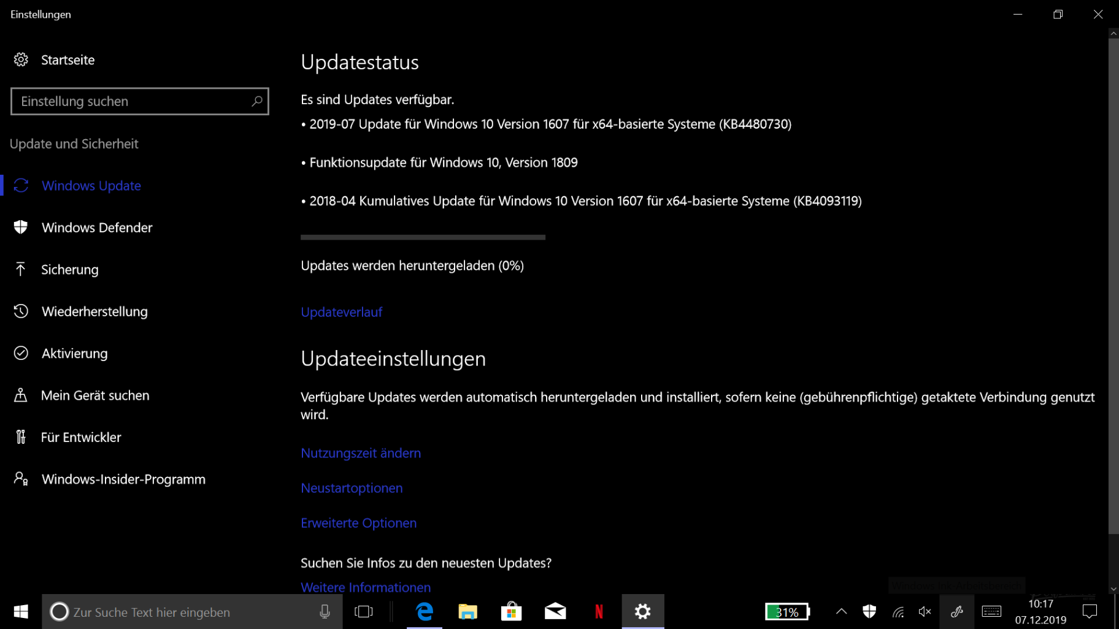Viewport: 1119px width, 629px height.
Task: Click the Windows-Insider-Programm user icon
Action: click(x=21, y=479)
